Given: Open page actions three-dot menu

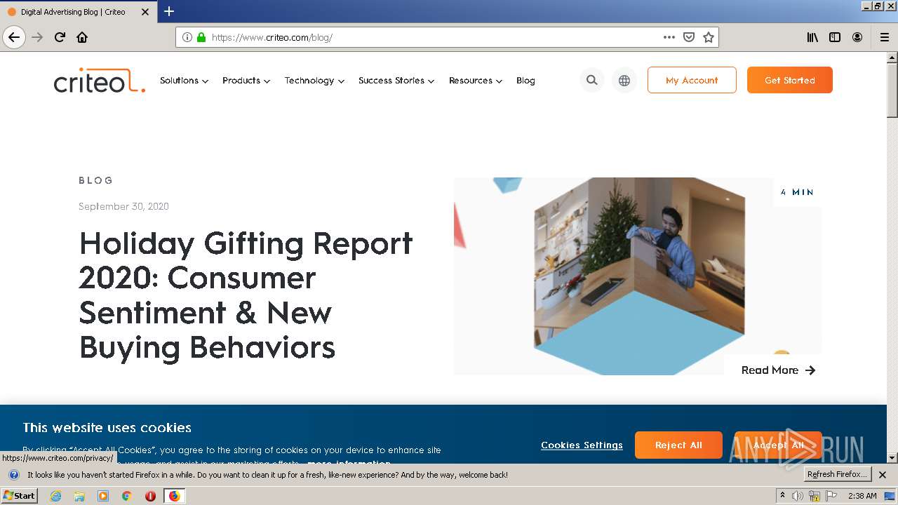Looking at the screenshot, I should tap(669, 37).
